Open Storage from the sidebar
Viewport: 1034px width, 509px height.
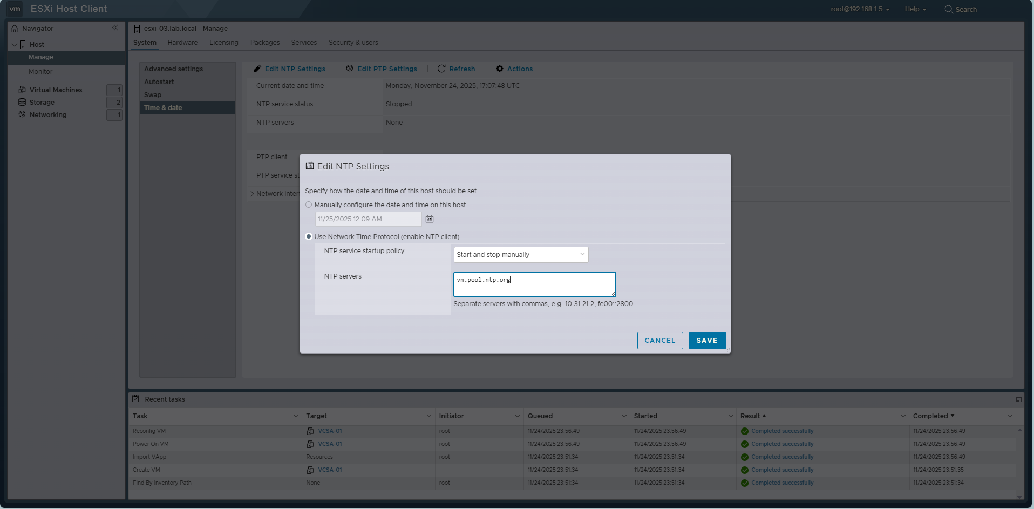pyautogui.click(x=42, y=102)
